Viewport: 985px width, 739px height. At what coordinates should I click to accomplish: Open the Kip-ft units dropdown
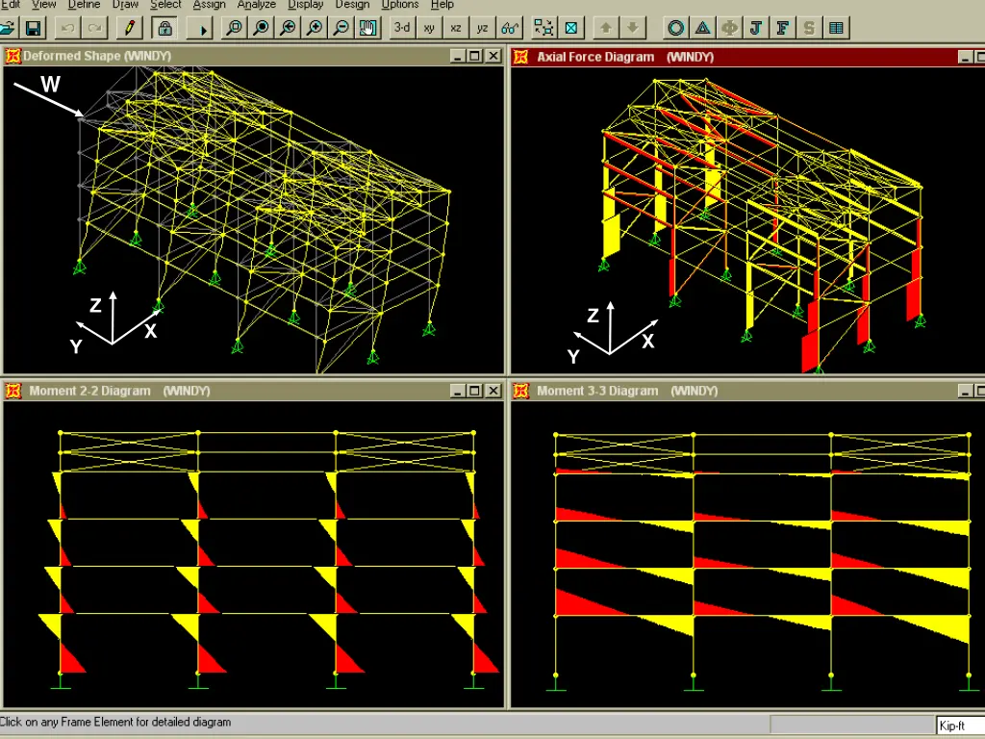tap(959, 726)
